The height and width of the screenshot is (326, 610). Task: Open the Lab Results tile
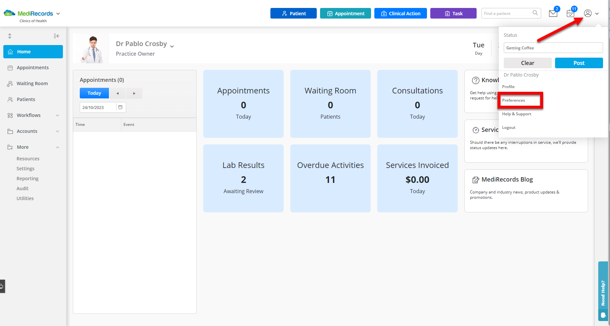tap(243, 178)
